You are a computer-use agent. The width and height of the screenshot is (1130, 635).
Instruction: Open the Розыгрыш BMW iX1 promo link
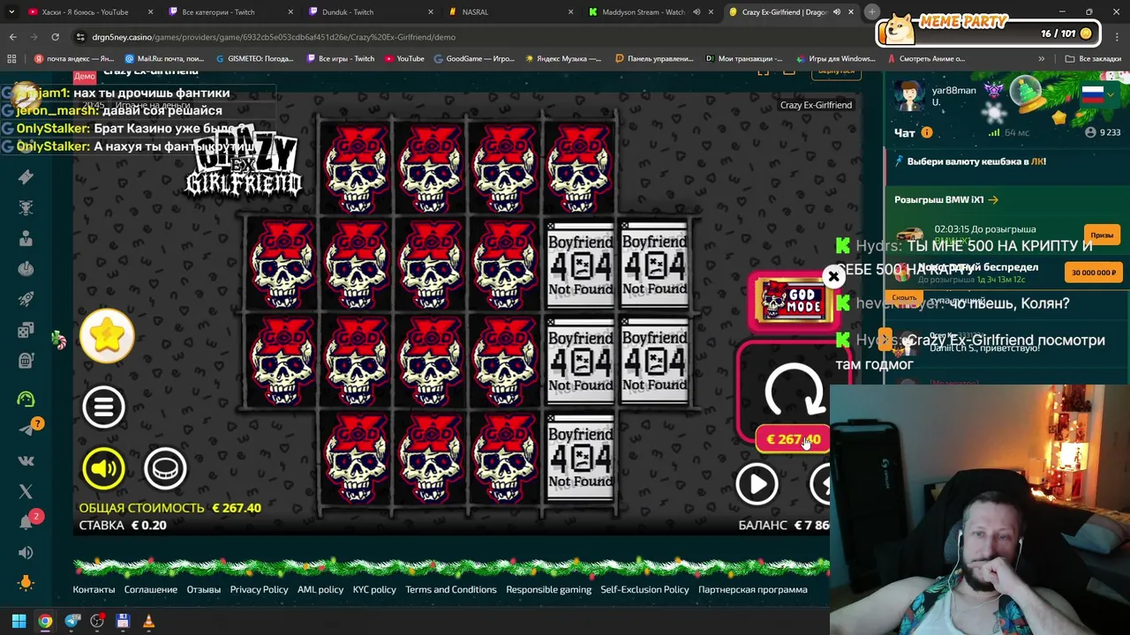(945, 200)
